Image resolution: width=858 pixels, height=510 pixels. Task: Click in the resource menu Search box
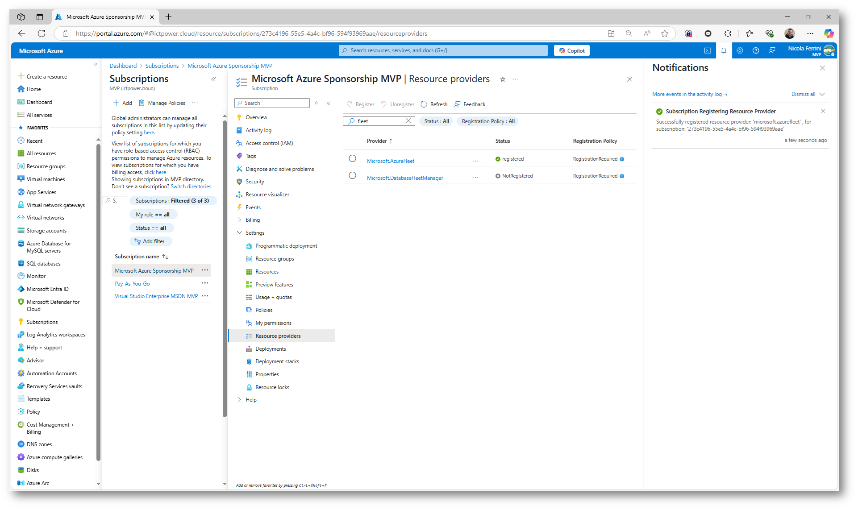(272, 103)
